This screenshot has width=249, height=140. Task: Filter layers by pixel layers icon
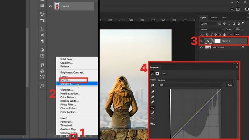tap(219, 23)
